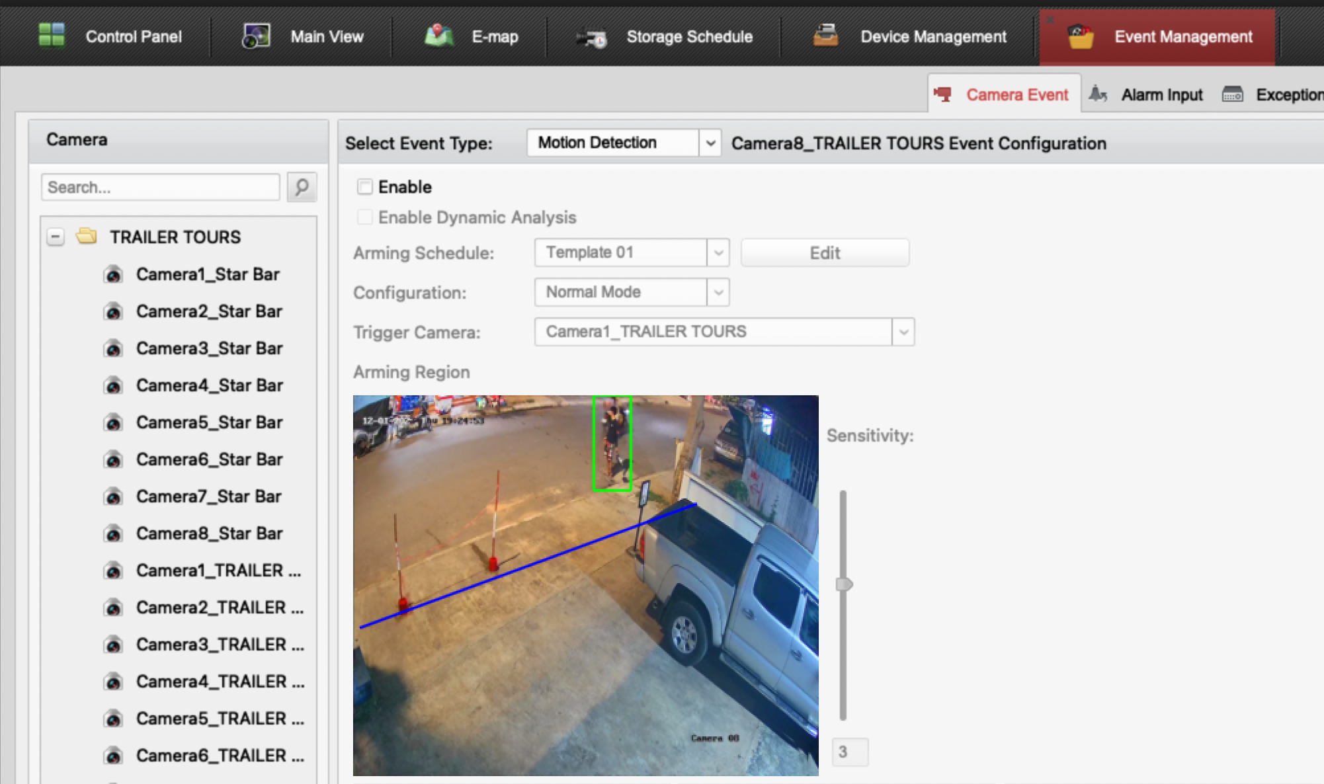The height and width of the screenshot is (784, 1324).
Task: Open the Trigger Camera dropdown
Action: 903,332
